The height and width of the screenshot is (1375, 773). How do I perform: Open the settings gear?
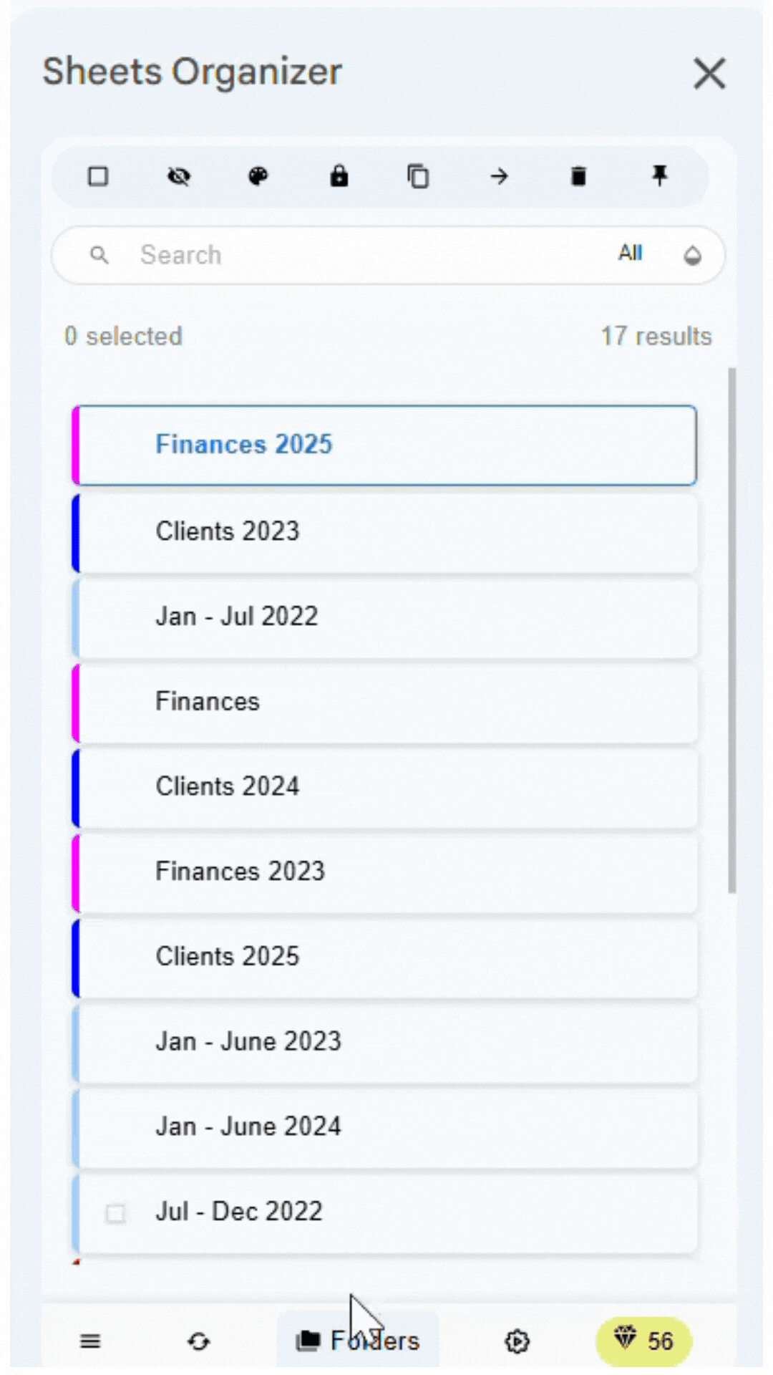coord(517,1341)
